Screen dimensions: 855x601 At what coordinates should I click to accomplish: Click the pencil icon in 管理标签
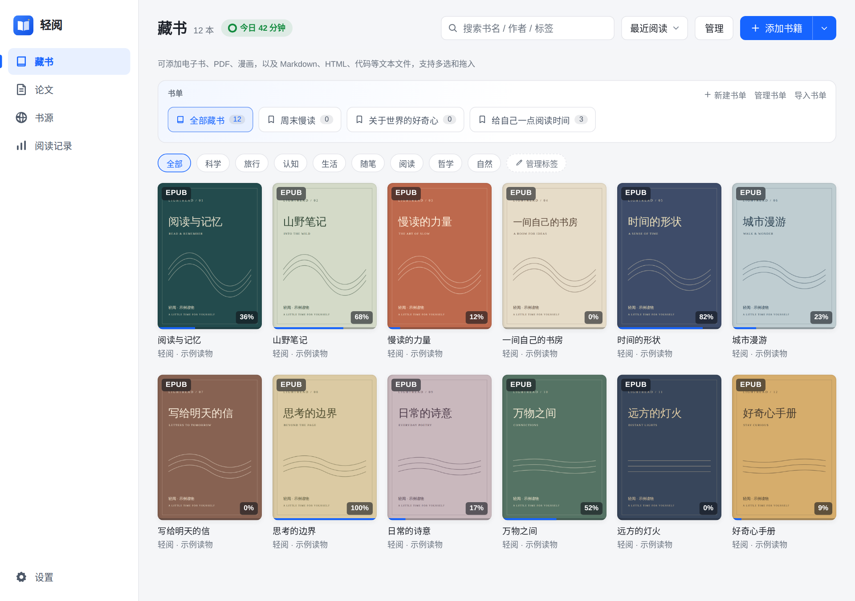519,163
